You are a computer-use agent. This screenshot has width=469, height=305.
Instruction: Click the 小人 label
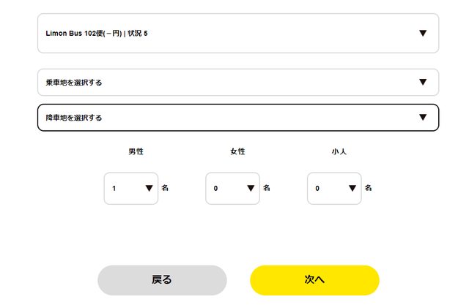pos(339,151)
